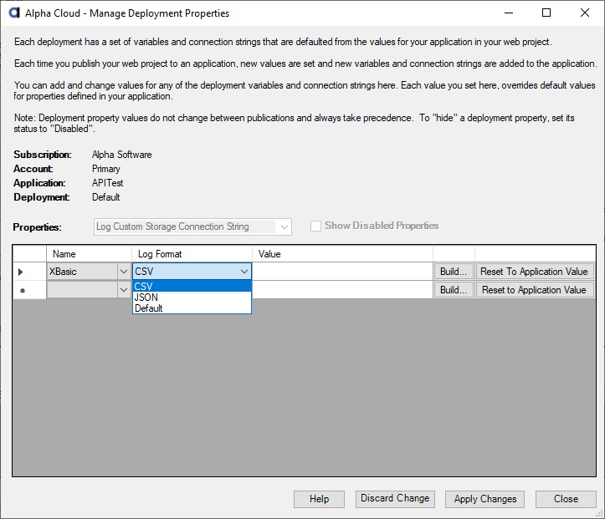This screenshot has height=519, width=605.
Task: Click the Alpha Cloud app icon in title bar
Action: [14, 13]
